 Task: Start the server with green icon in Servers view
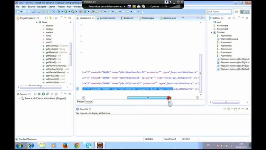click(x=43, y=94)
